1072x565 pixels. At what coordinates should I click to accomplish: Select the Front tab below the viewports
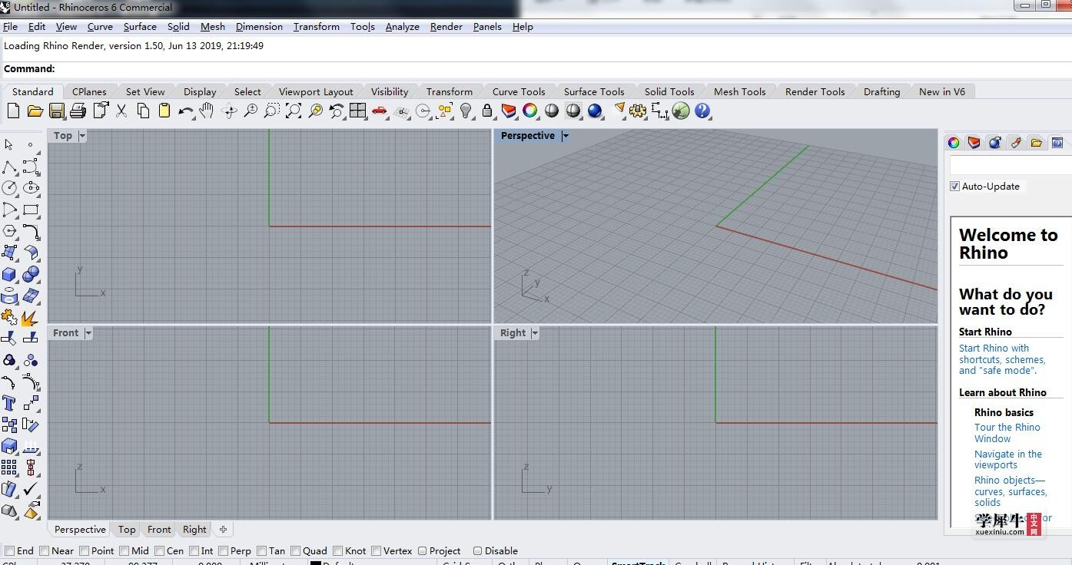(x=159, y=529)
